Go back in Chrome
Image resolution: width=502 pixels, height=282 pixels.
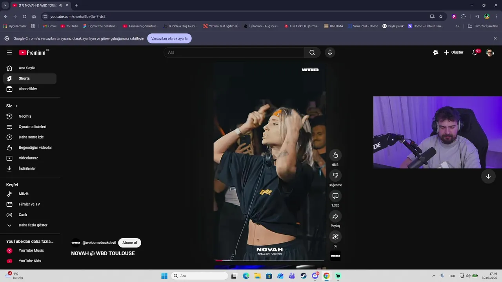coord(5,16)
